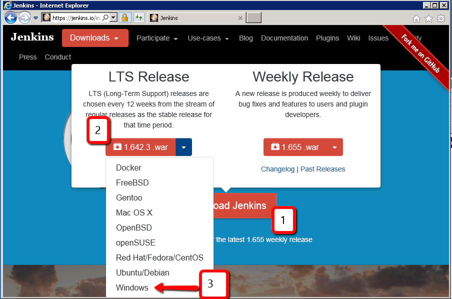452x299 pixels.
Task: Click the compatibility view refresh icon
Action: 139,17
